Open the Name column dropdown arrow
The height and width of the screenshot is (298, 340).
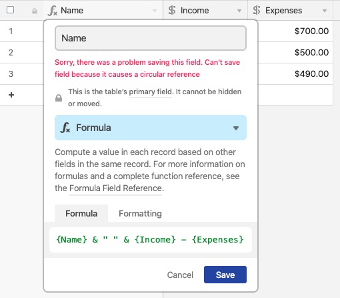click(x=155, y=11)
